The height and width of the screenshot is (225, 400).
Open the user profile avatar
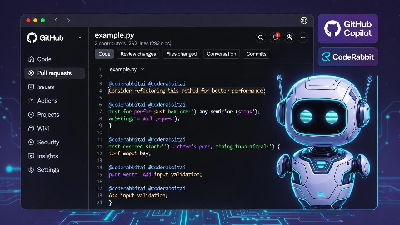(289, 37)
